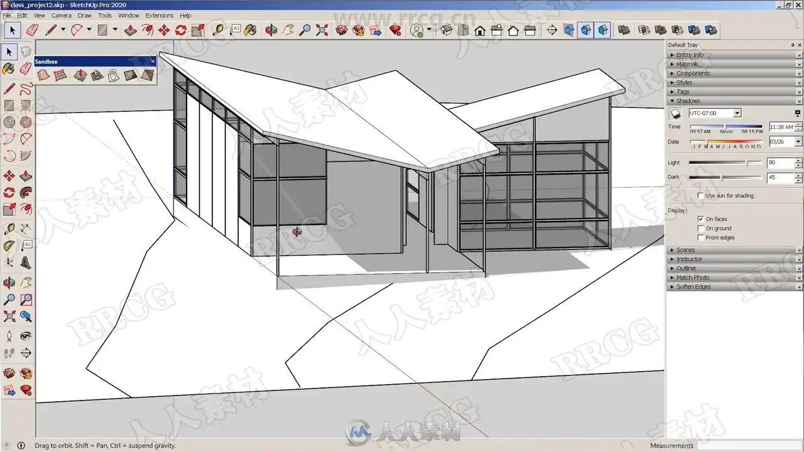This screenshot has height=452, width=804.
Task: Click the Measurements input box
Action: [749, 446]
